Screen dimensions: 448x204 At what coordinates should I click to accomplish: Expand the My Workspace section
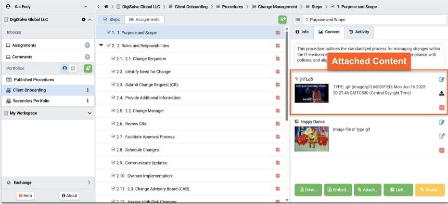click(90, 113)
